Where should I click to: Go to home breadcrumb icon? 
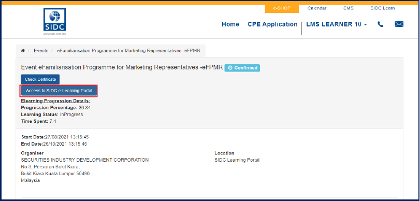pyautogui.click(x=23, y=51)
